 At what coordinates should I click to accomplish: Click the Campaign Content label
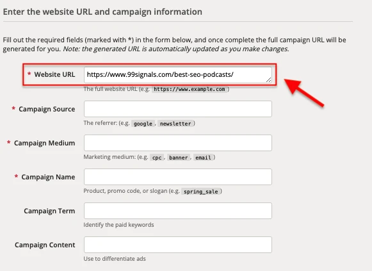[x=45, y=245]
